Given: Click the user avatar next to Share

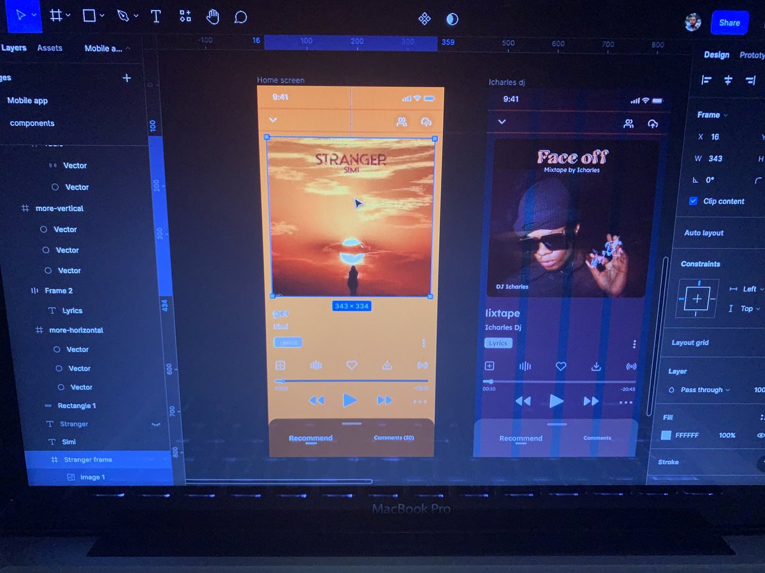Looking at the screenshot, I should tap(693, 22).
